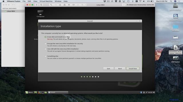Click Bluetooth icon in macOS menu bar
The width and height of the screenshot is (183, 102).
point(133,1)
